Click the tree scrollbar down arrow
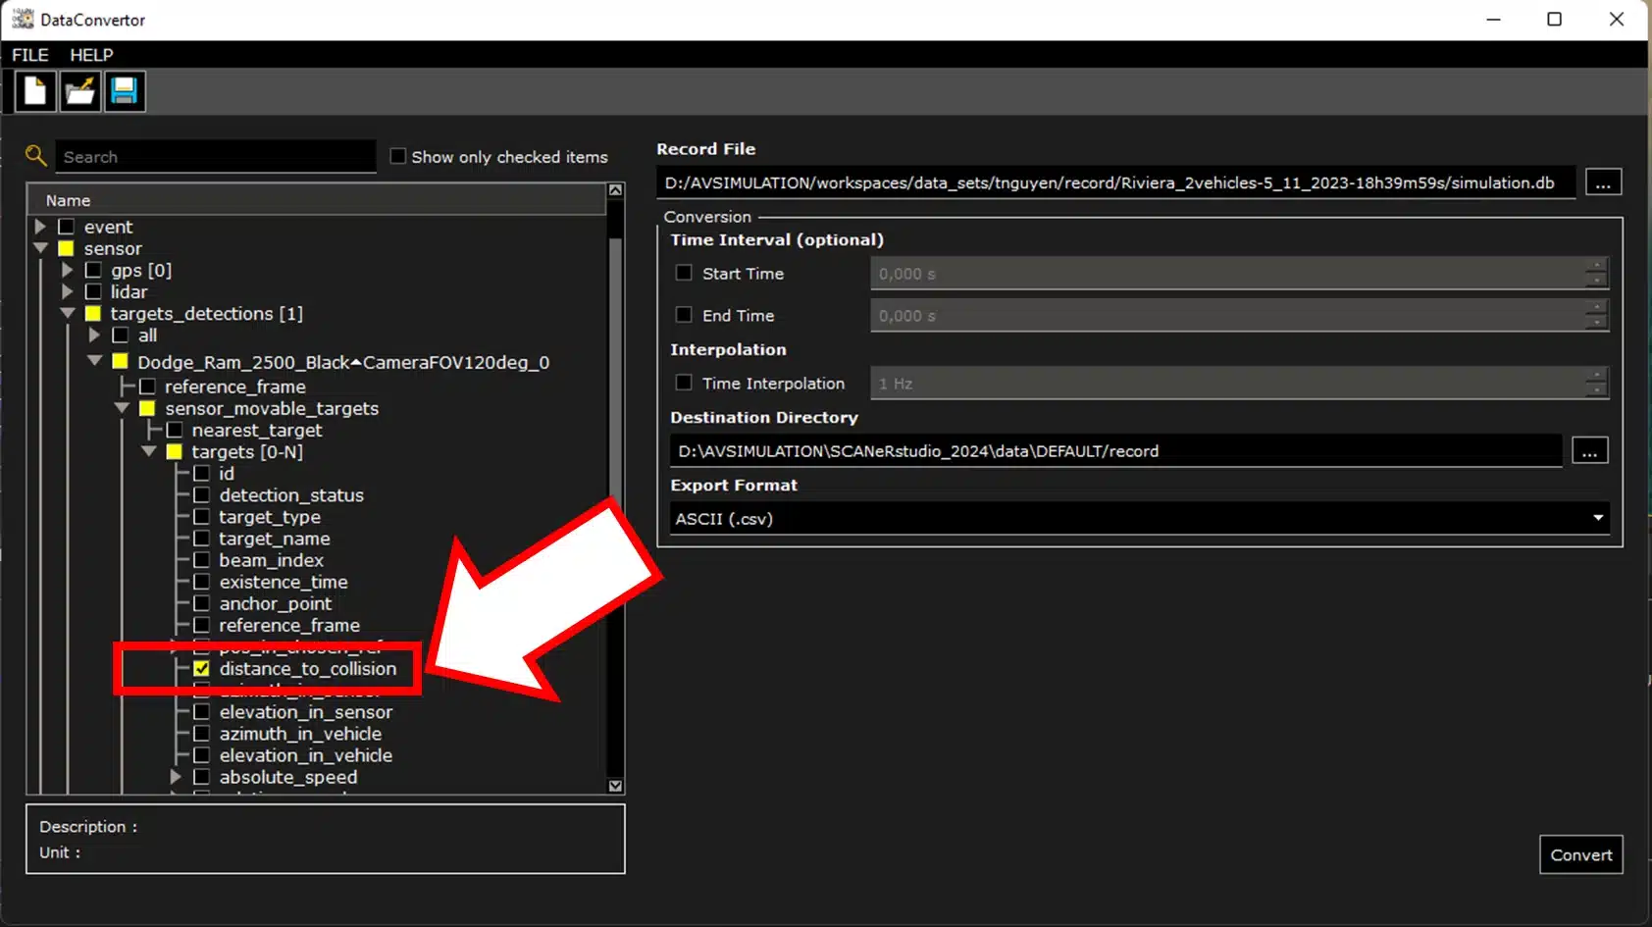The height and width of the screenshot is (927, 1652). tap(615, 786)
